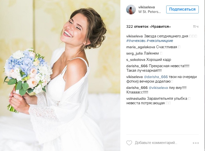
Task: Click the @darisha_666 mention in reply
Action: pos(156,77)
